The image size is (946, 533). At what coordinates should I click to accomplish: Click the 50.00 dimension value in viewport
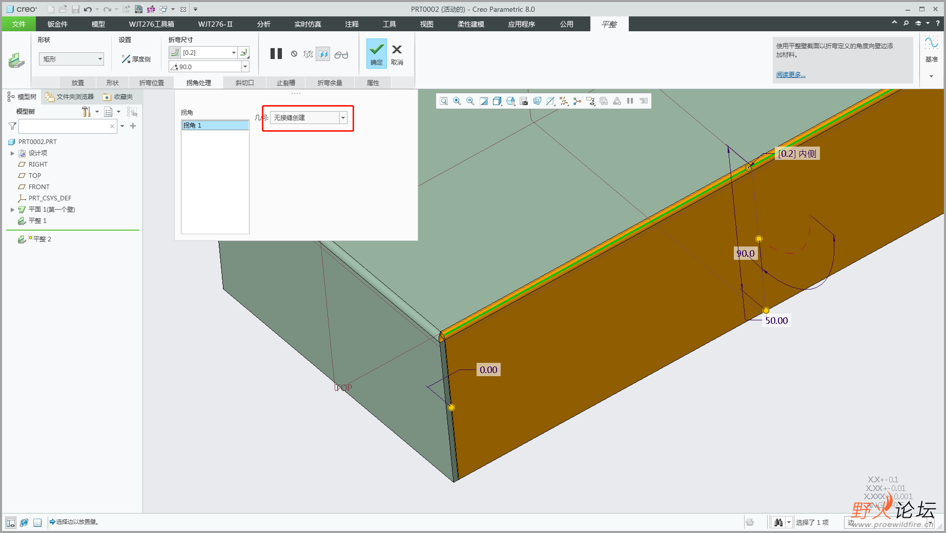pos(776,321)
